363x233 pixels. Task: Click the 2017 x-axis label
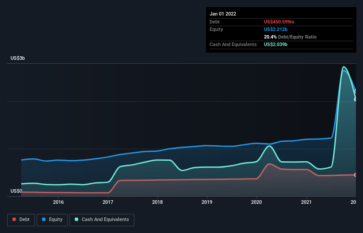click(108, 202)
